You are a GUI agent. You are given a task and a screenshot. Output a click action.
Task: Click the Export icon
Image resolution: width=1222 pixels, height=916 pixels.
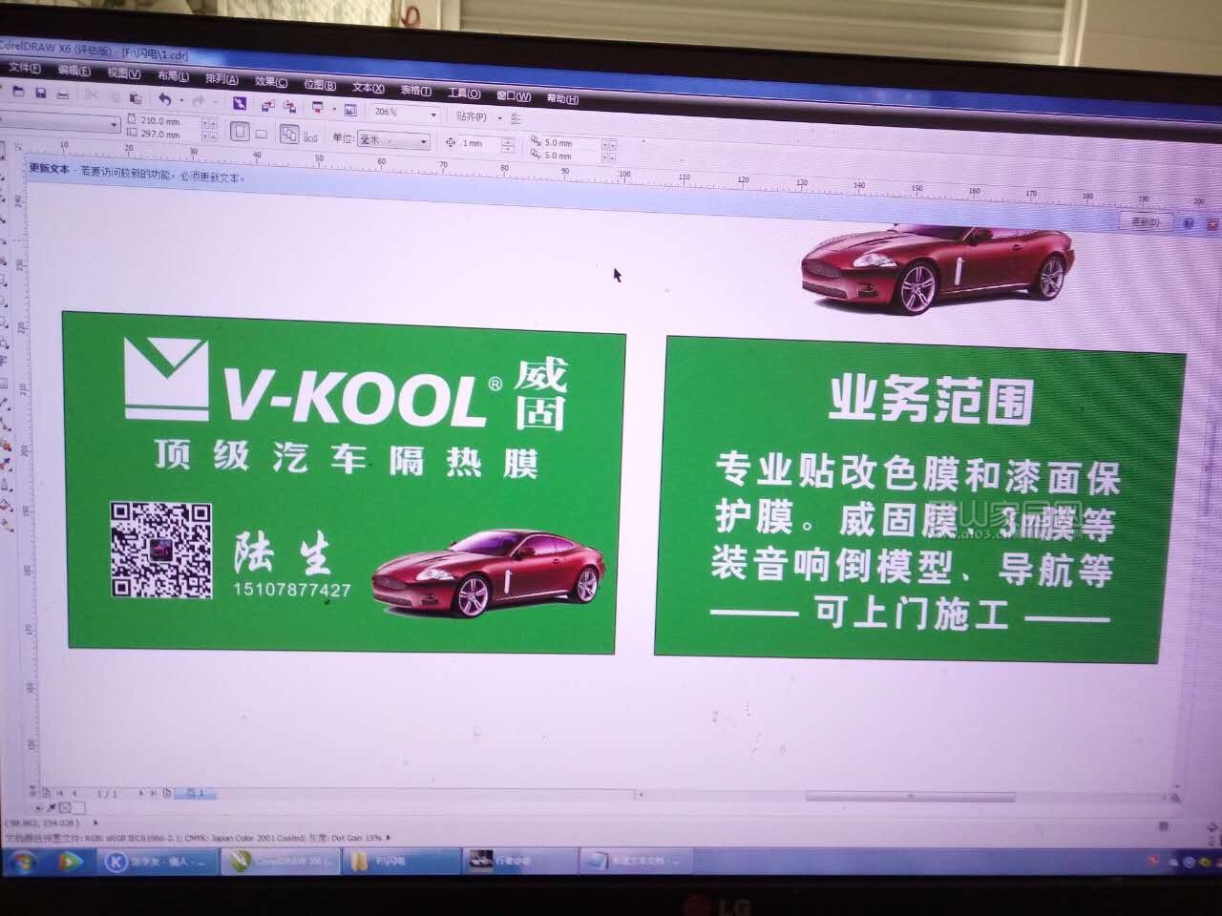289,107
